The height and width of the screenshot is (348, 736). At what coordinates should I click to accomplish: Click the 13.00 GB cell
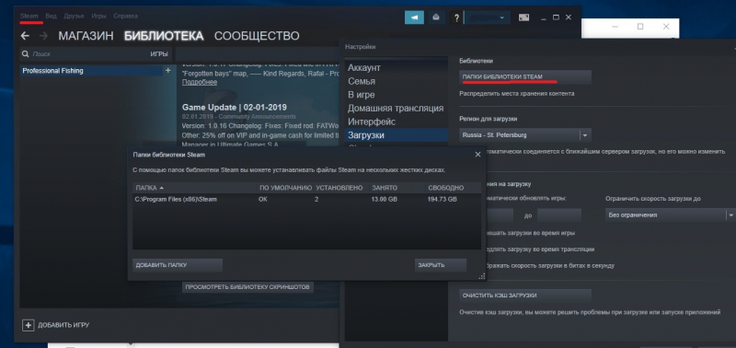pos(384,199)
